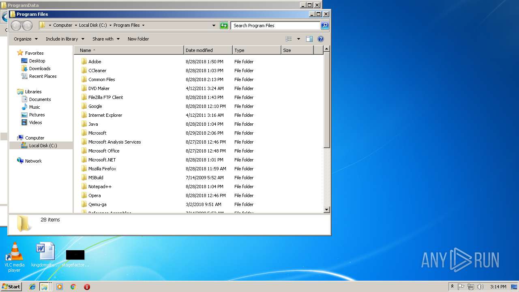The height and width of the screenshot is (292, 519).
Task: Click in the Search Program Files field
Action: [276, 25]
